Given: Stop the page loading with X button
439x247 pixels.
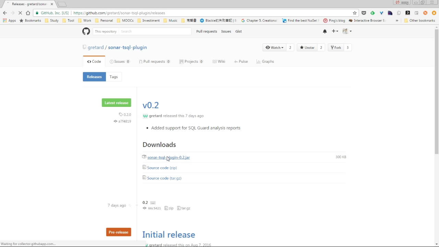Looking at the screenshot, I should (x=20, y=13).
